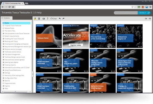Screen dimensions: 153x104
Task: Click the green extension icon
Action: [139, 7]
